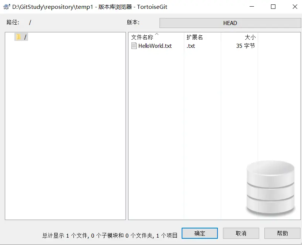Open help via the 帮助 button
Viewport: 302px width, 245px height.
tap(282, 233)
